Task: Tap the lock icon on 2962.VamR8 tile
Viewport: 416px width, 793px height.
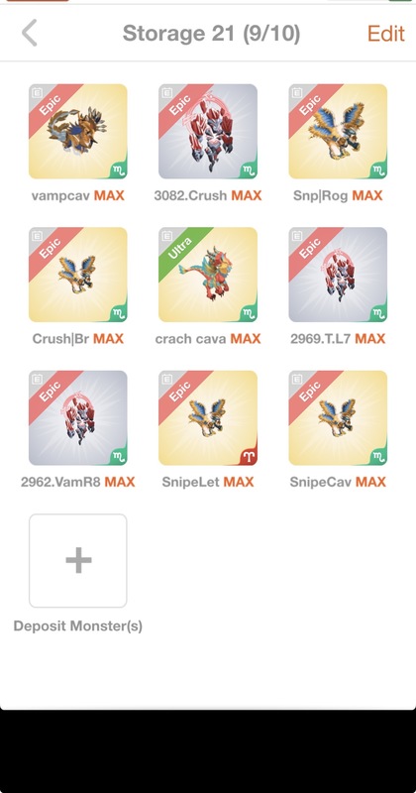Action: (x=37, y=379)
